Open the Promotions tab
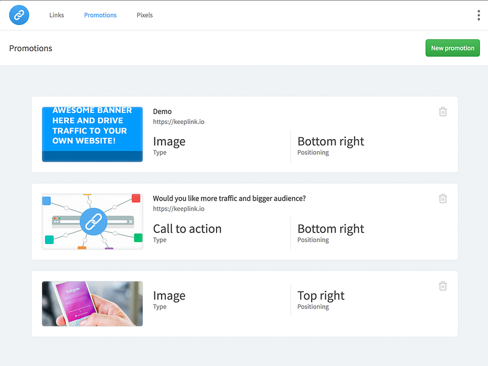488x366 pixels. (x=100, y=15)
